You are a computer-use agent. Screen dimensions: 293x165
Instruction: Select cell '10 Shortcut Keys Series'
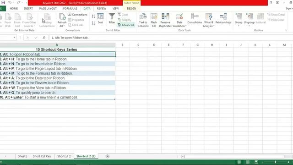pyautogui.click(x=56, y=49)
